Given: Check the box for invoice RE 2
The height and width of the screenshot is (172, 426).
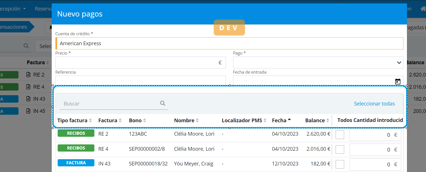Looking at the screenshot, I should tap(340, 134).
